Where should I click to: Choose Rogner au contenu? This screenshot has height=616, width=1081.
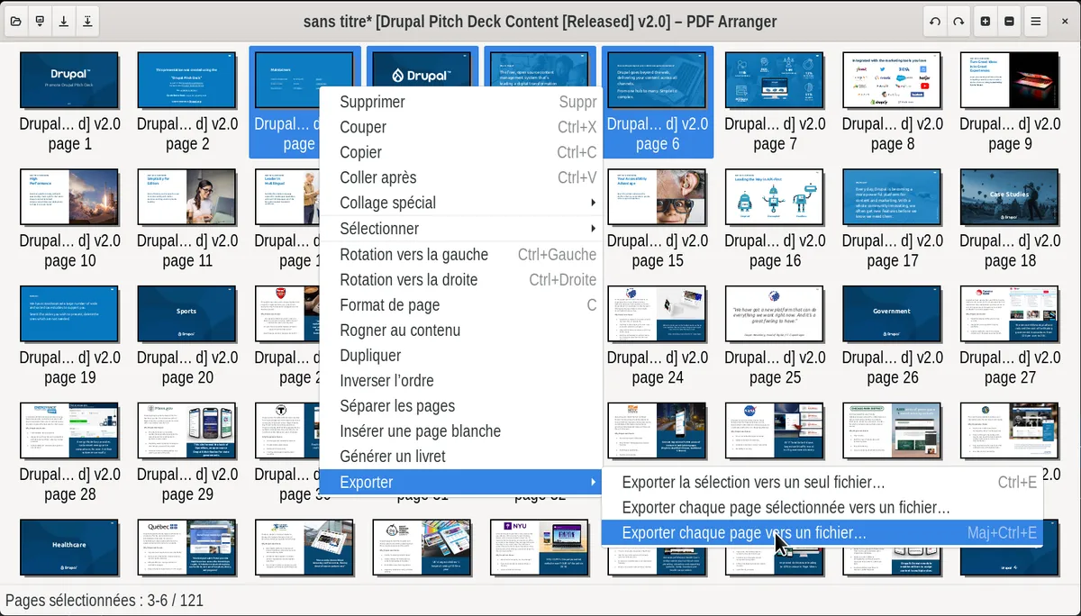point(461,330)
